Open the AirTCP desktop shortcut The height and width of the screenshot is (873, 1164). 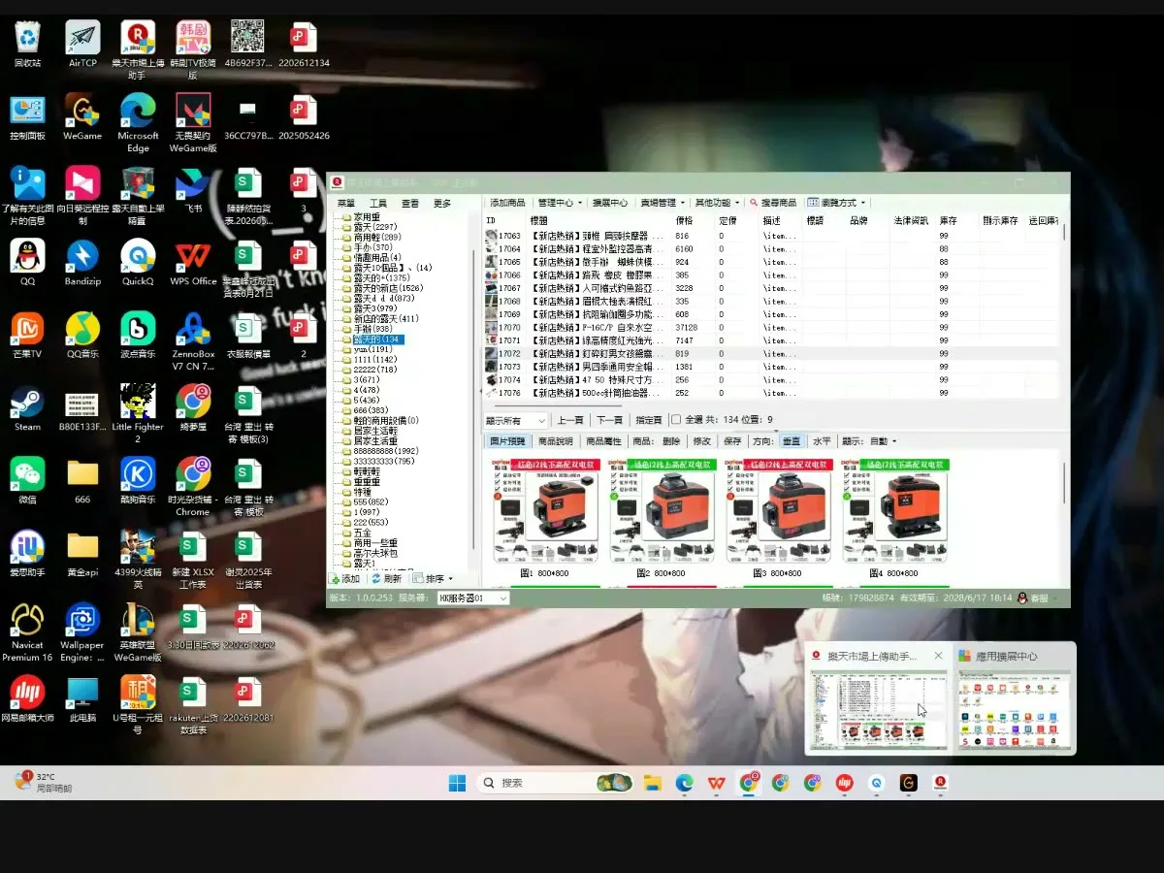82,45
